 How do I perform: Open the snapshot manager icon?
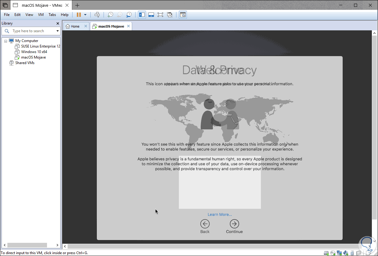129,15
